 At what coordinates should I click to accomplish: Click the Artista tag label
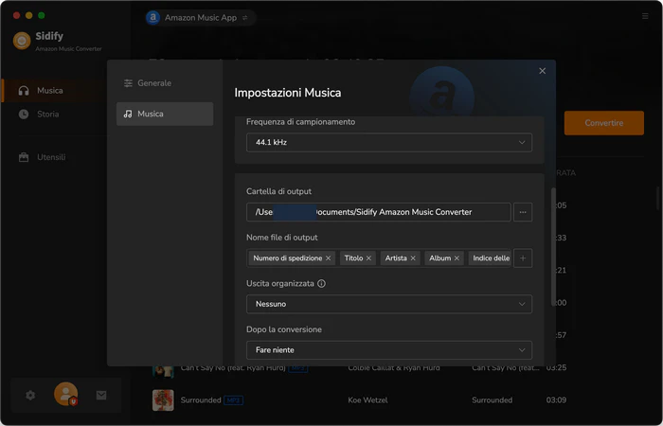tap(396, 258)
